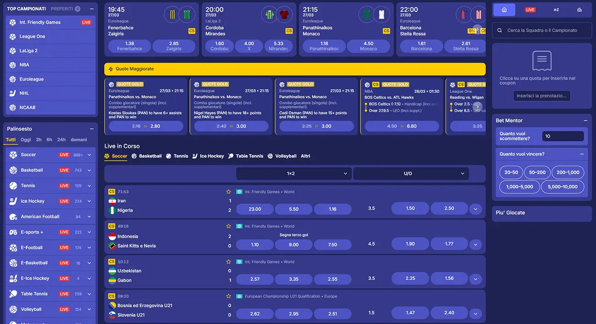Select the Oggi time filter tab
Image resolution: width=596 pixels, height=324 pixels.
tap(26, 140)
